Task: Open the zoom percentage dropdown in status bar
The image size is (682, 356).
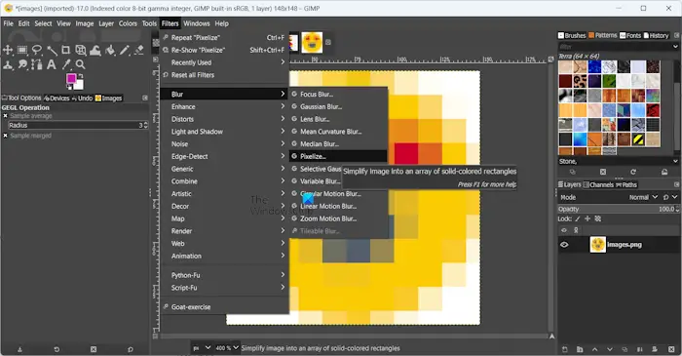Action: click(x=227, y=348)
